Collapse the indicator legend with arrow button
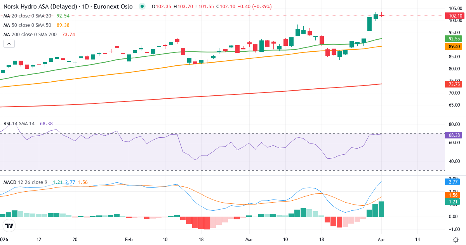The width and height of the screenshot is (466, 245). pos(9,44)
